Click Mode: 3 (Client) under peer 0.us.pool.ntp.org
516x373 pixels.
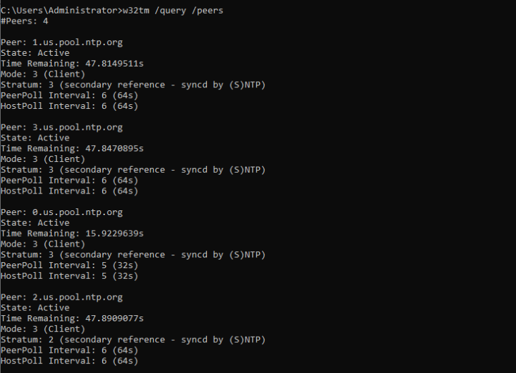coord(43,244)
